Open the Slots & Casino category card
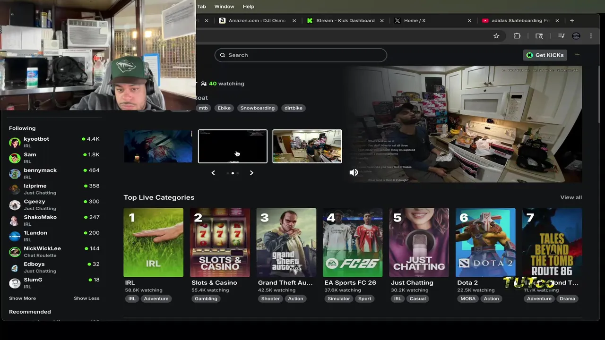 (x=220, y=242)
